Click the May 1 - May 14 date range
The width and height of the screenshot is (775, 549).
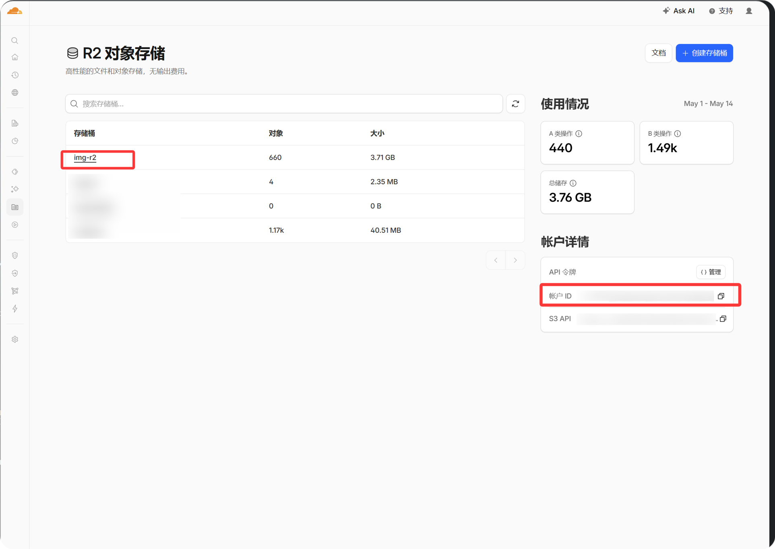pos(708,104)
